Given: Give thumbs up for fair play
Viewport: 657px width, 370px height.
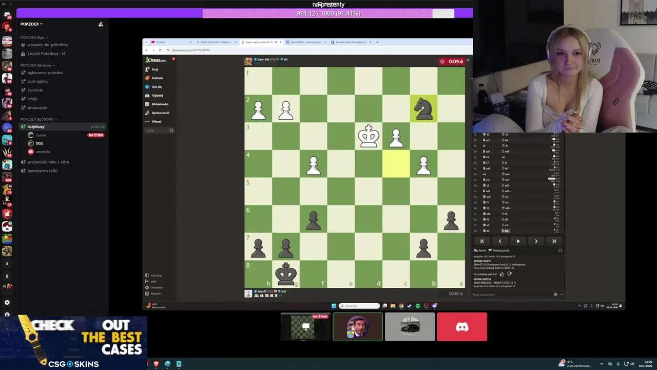Looking at the screenshot, I should click(502, 274).
